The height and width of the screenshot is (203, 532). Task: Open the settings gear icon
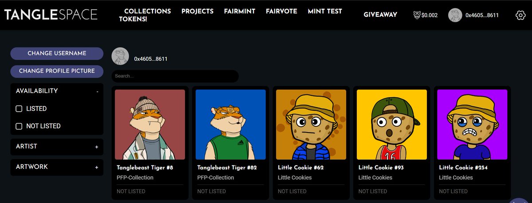point(520,15)
